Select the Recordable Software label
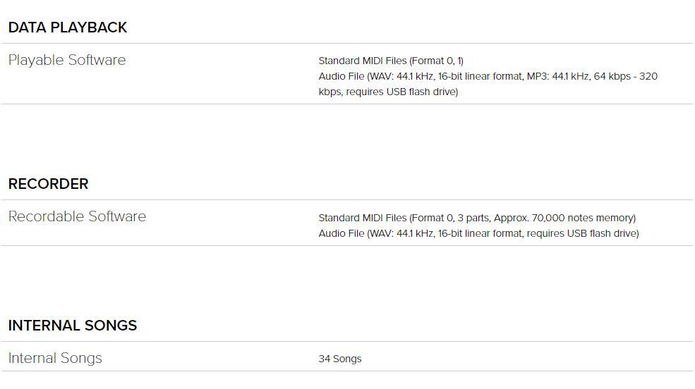The image size is (695, 389). point(77,216)
